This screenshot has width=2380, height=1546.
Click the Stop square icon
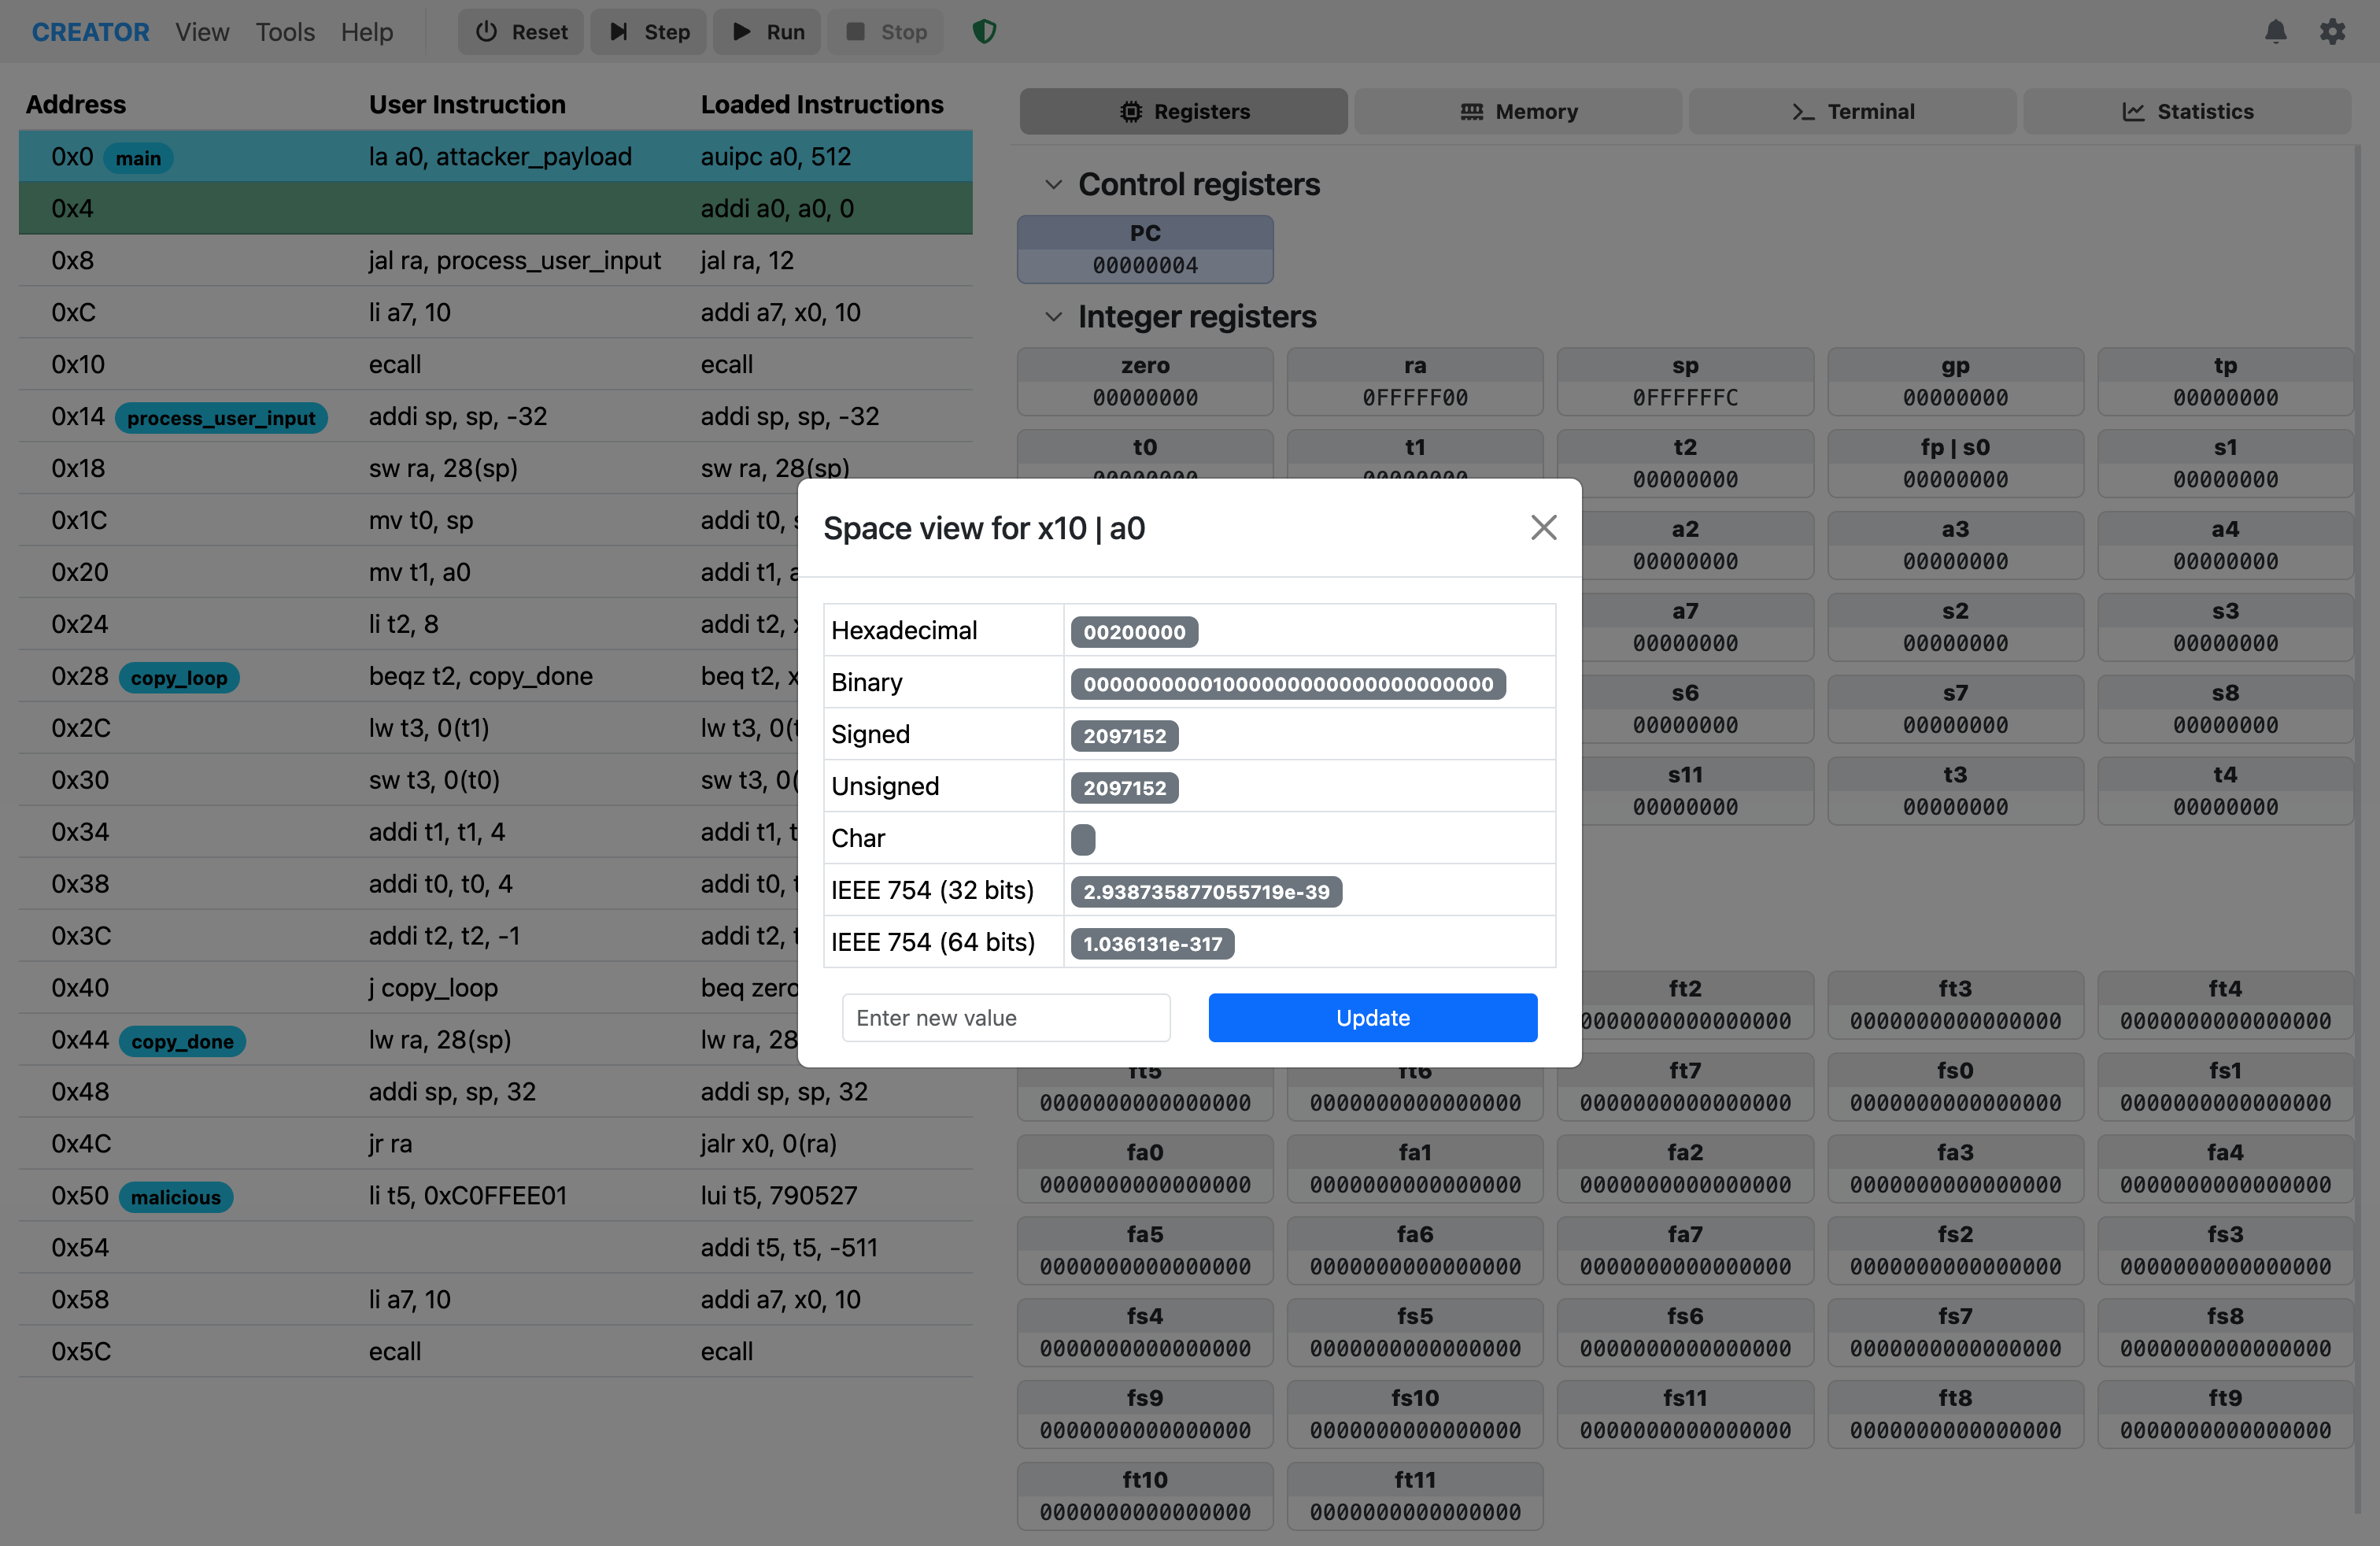pos(856,31)
